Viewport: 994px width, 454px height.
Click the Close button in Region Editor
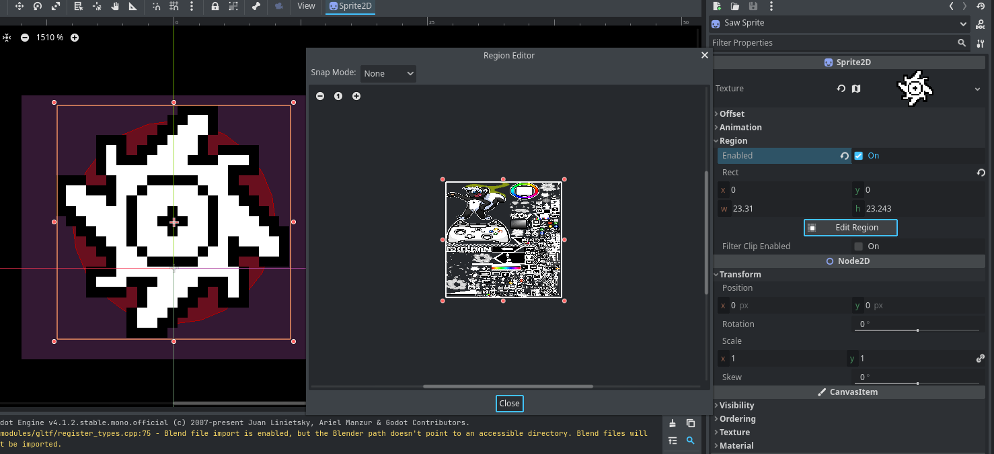click(x=510, y=403)
